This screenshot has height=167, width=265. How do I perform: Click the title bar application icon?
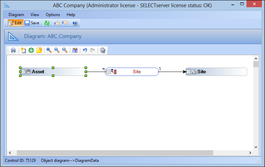click(7, 5)
